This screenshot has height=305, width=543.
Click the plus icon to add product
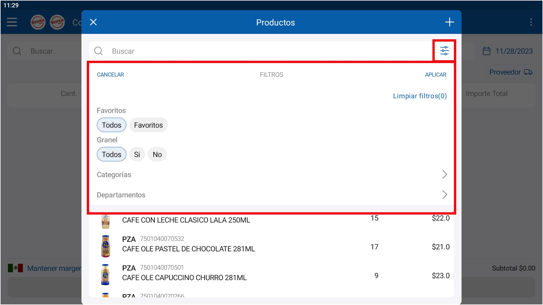click(x=449, y=22)
